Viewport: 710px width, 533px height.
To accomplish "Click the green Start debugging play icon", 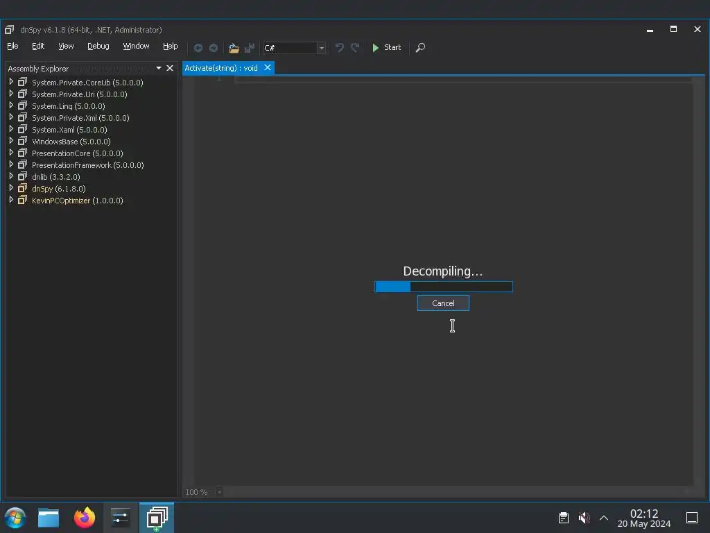I will (375, 48).
